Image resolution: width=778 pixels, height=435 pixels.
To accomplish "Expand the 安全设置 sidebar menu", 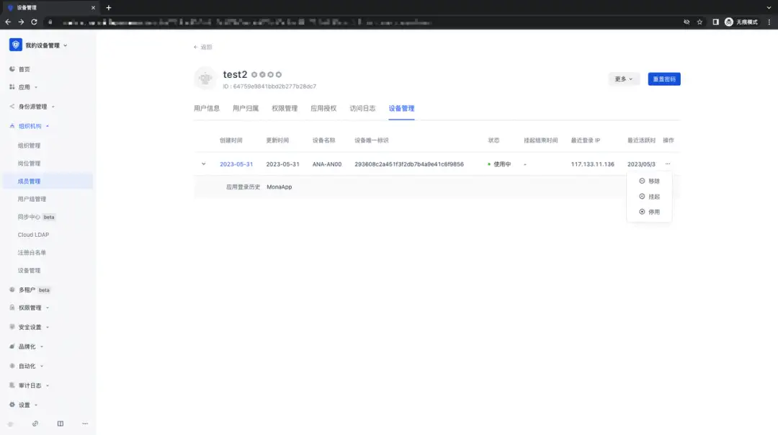I will coord(48,328).
